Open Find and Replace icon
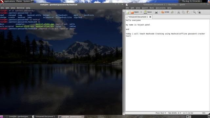This screenshot has width=210, height=118. pos(199,12)
